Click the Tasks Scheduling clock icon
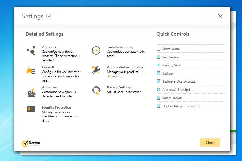The width and height of the screenshot is (242, 161). tap(96, 50)
